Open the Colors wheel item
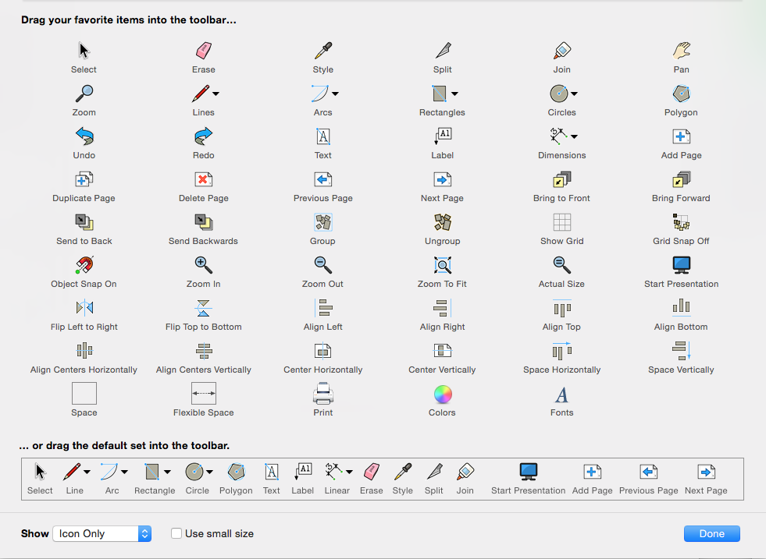The height and width of the screenshot is (559, 766). (x=442, y=394)
